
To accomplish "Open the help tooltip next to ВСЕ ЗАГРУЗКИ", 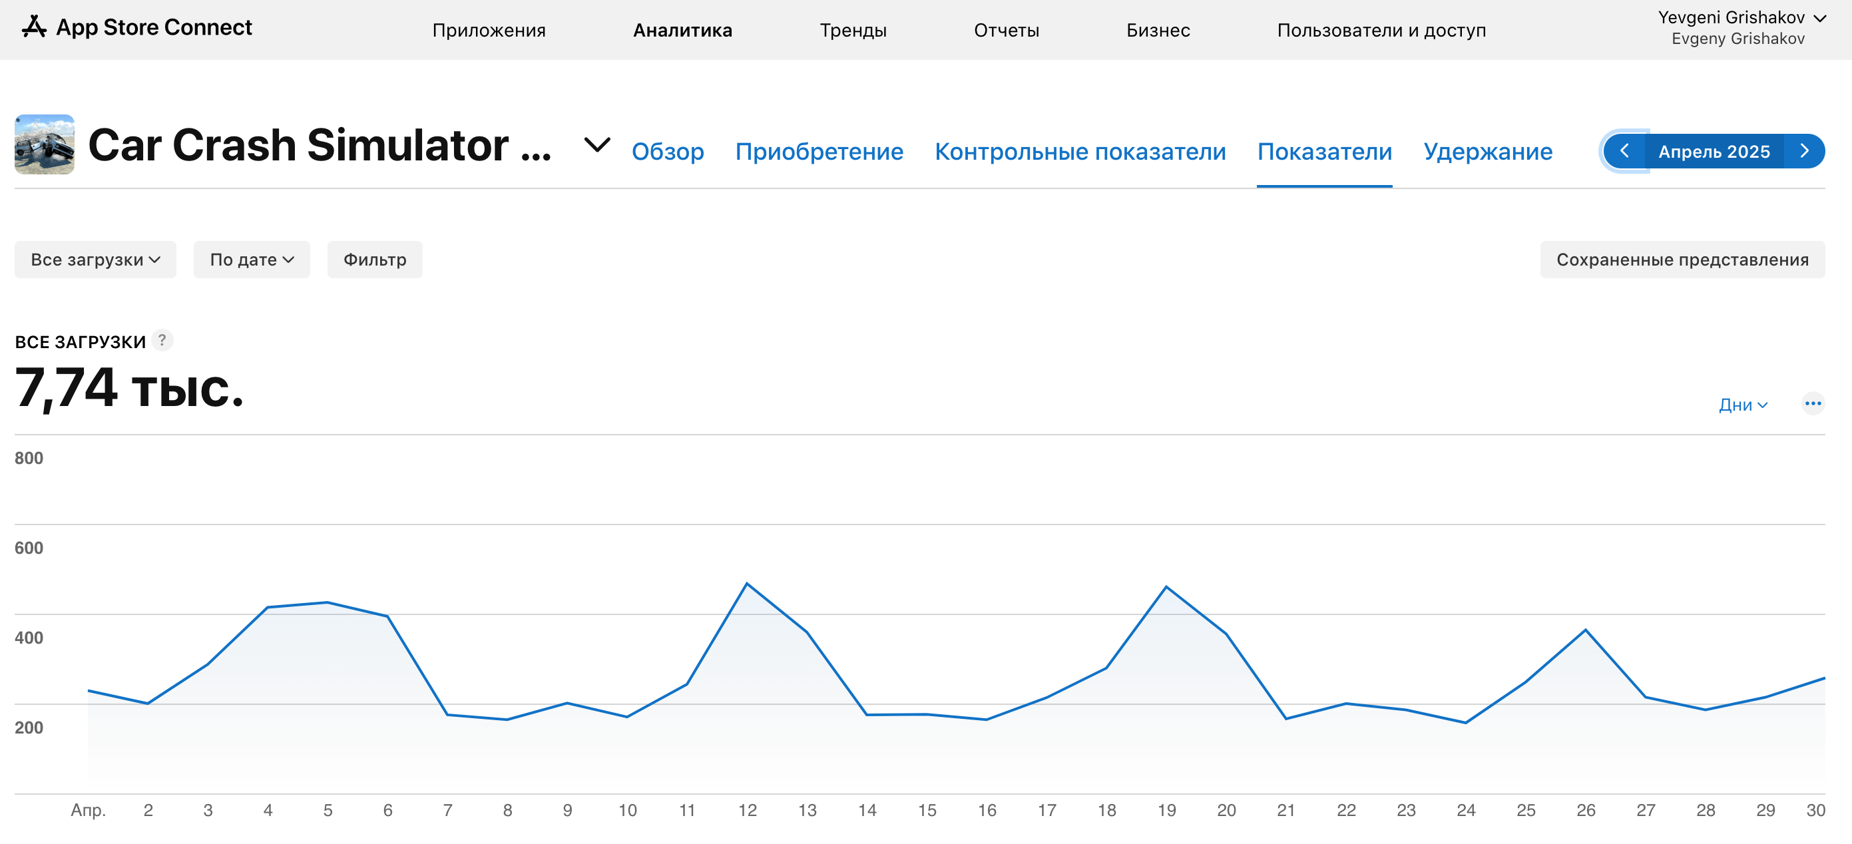I will tap(163, 341).
